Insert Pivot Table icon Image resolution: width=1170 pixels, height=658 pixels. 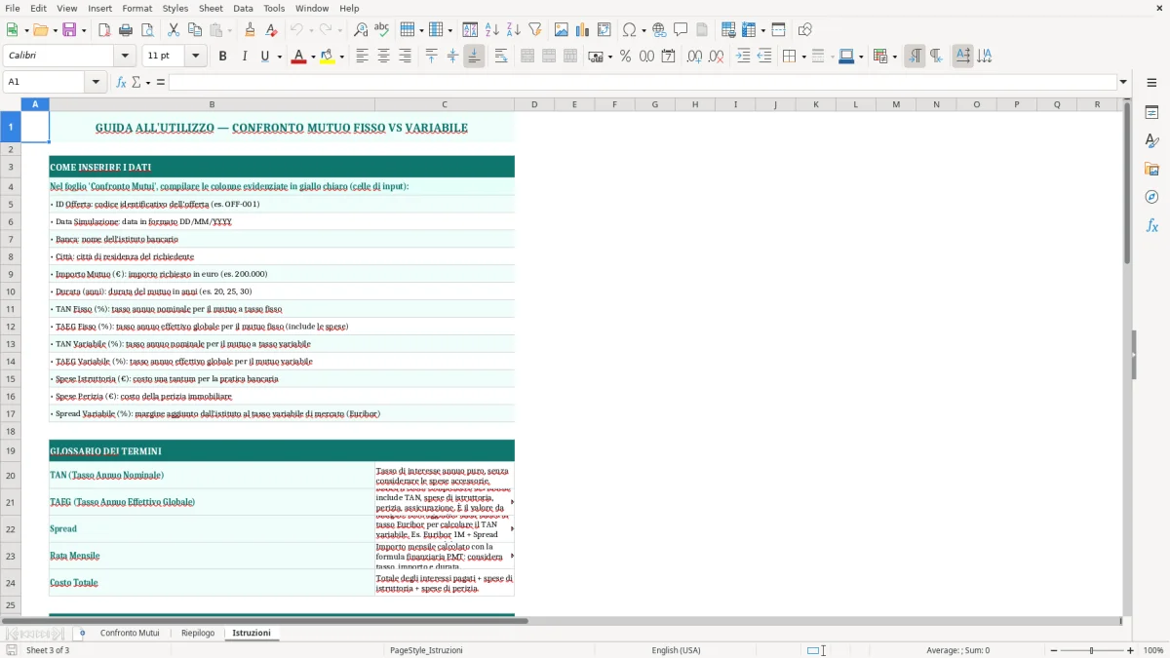coord(604,30)
